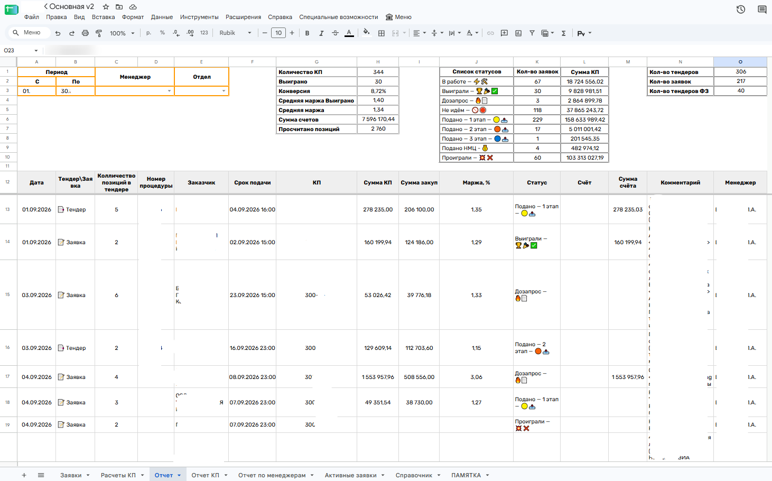Screen dimensions: 772x481
Task: Toggle bold formatting
Action: 307,33
